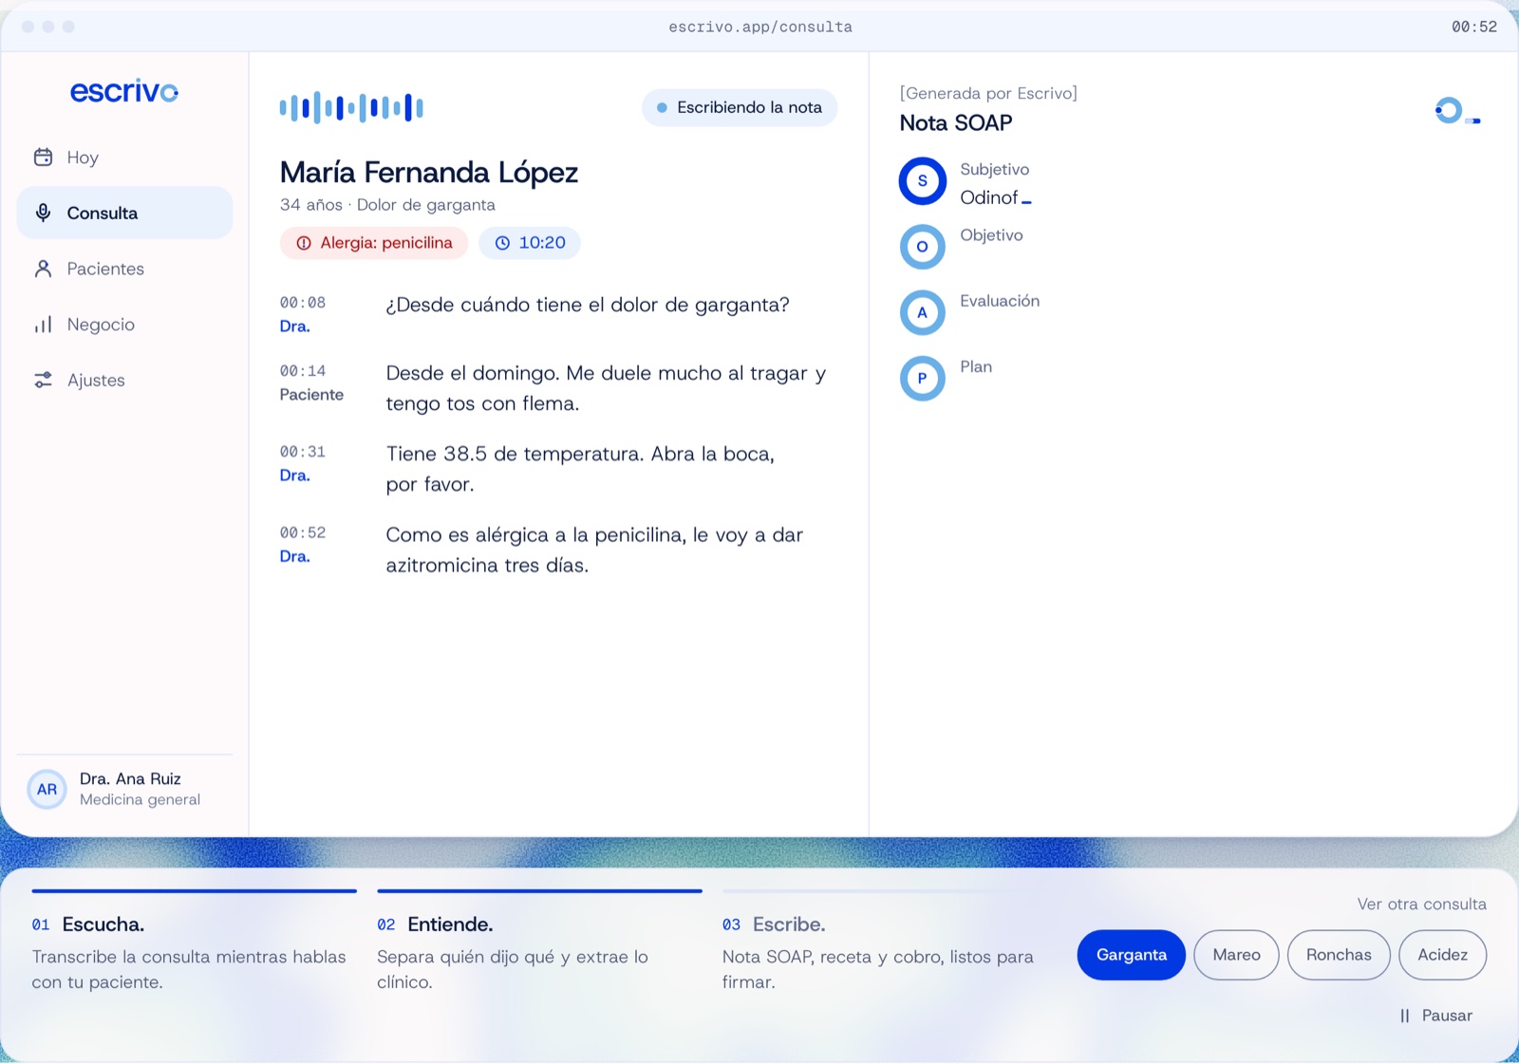Click the clock icon next to 10:20
The width and height of the screenshot is (1519, 1064).
coord(502,243)
